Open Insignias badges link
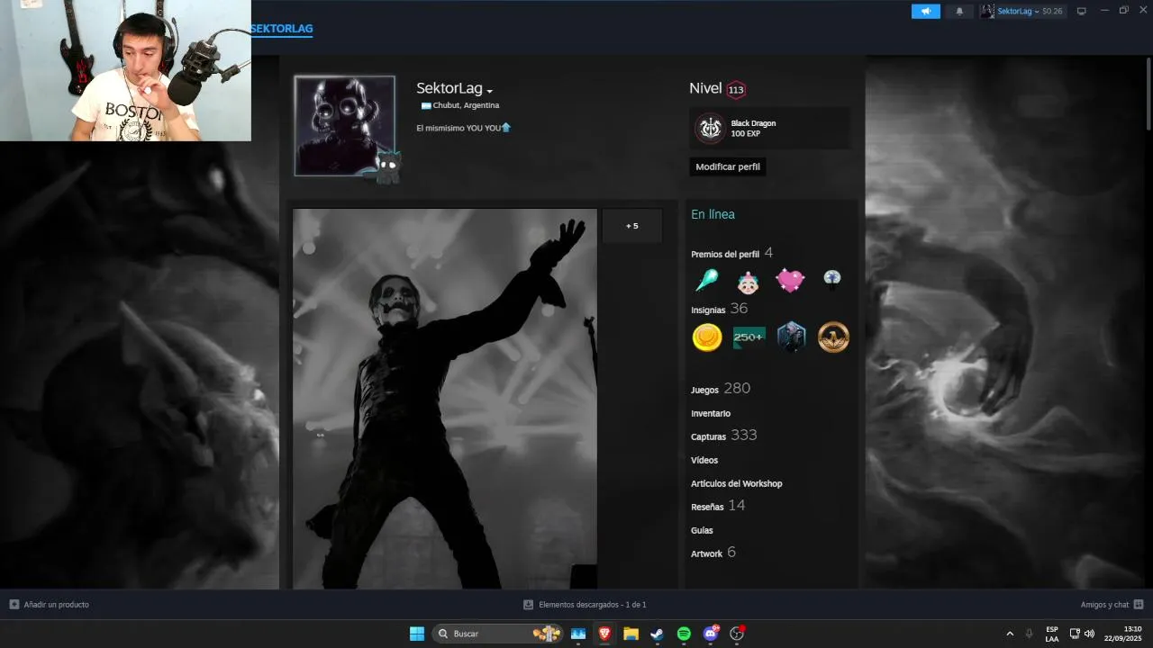The width and height of the screenshot is (1153, 648). tap(708, 310)
